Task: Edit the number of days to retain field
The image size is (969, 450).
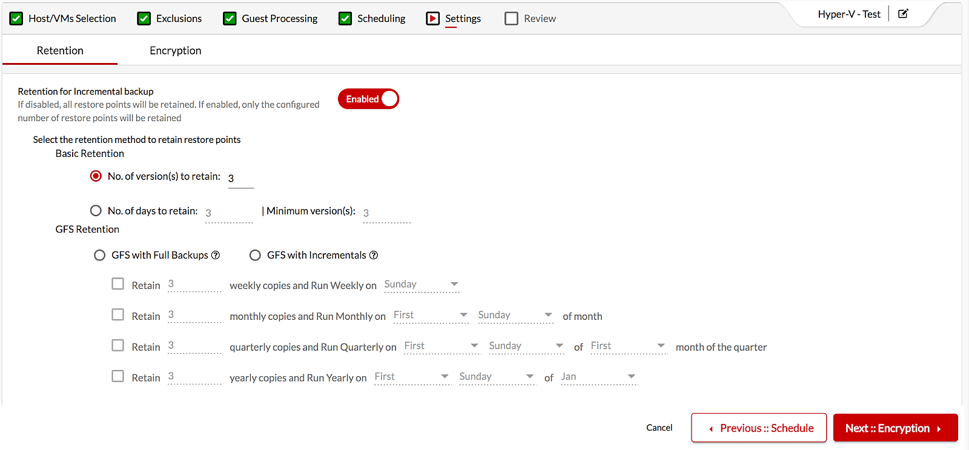Action: [x=229, y=213]
